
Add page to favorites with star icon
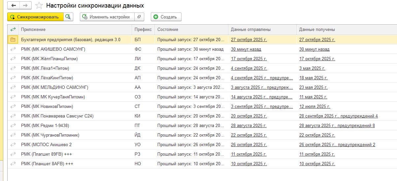39,6
